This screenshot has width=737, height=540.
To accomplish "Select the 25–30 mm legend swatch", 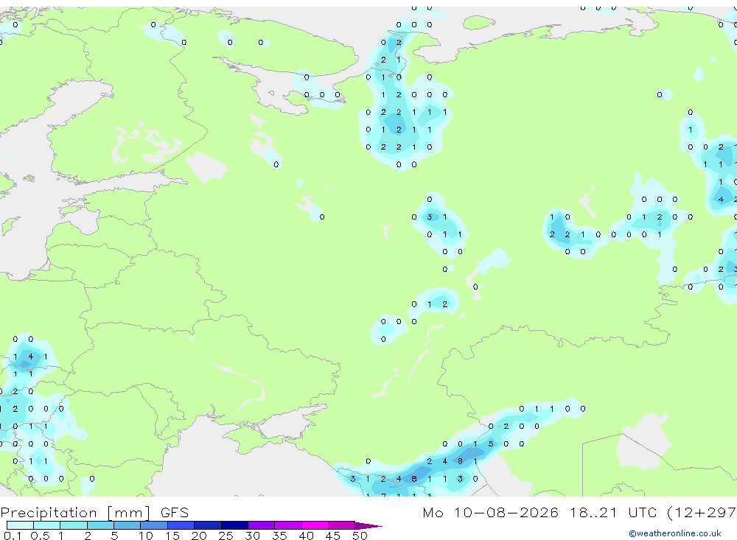I will pyautogui.click(x=234, y=525).
